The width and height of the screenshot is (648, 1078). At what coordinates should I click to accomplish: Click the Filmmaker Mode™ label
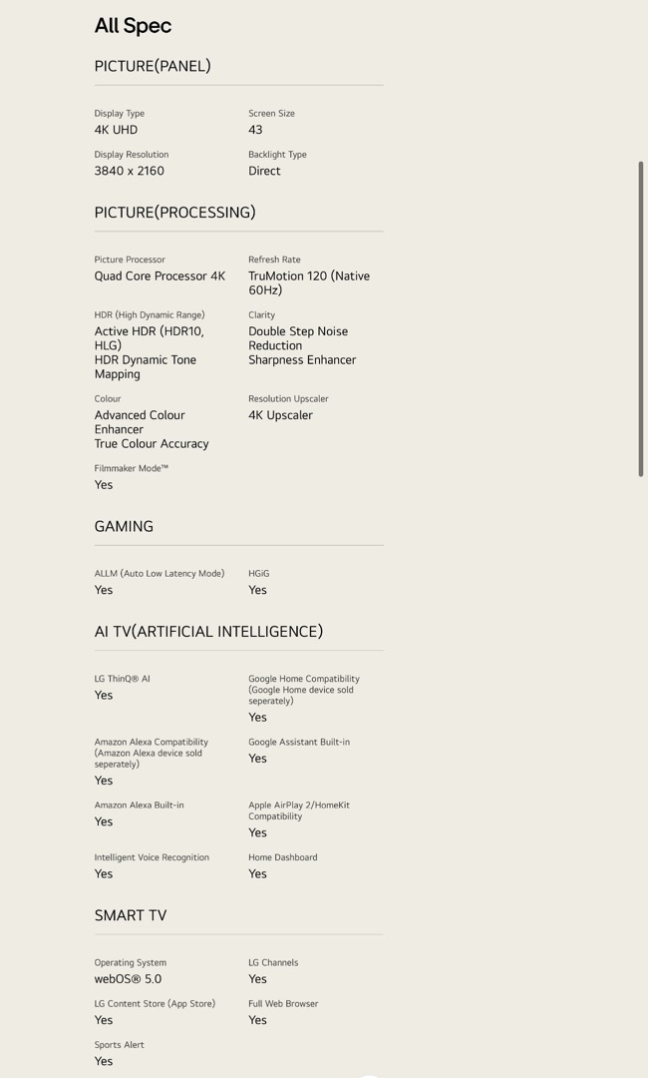pyautogui.click(x=131, y=468)
